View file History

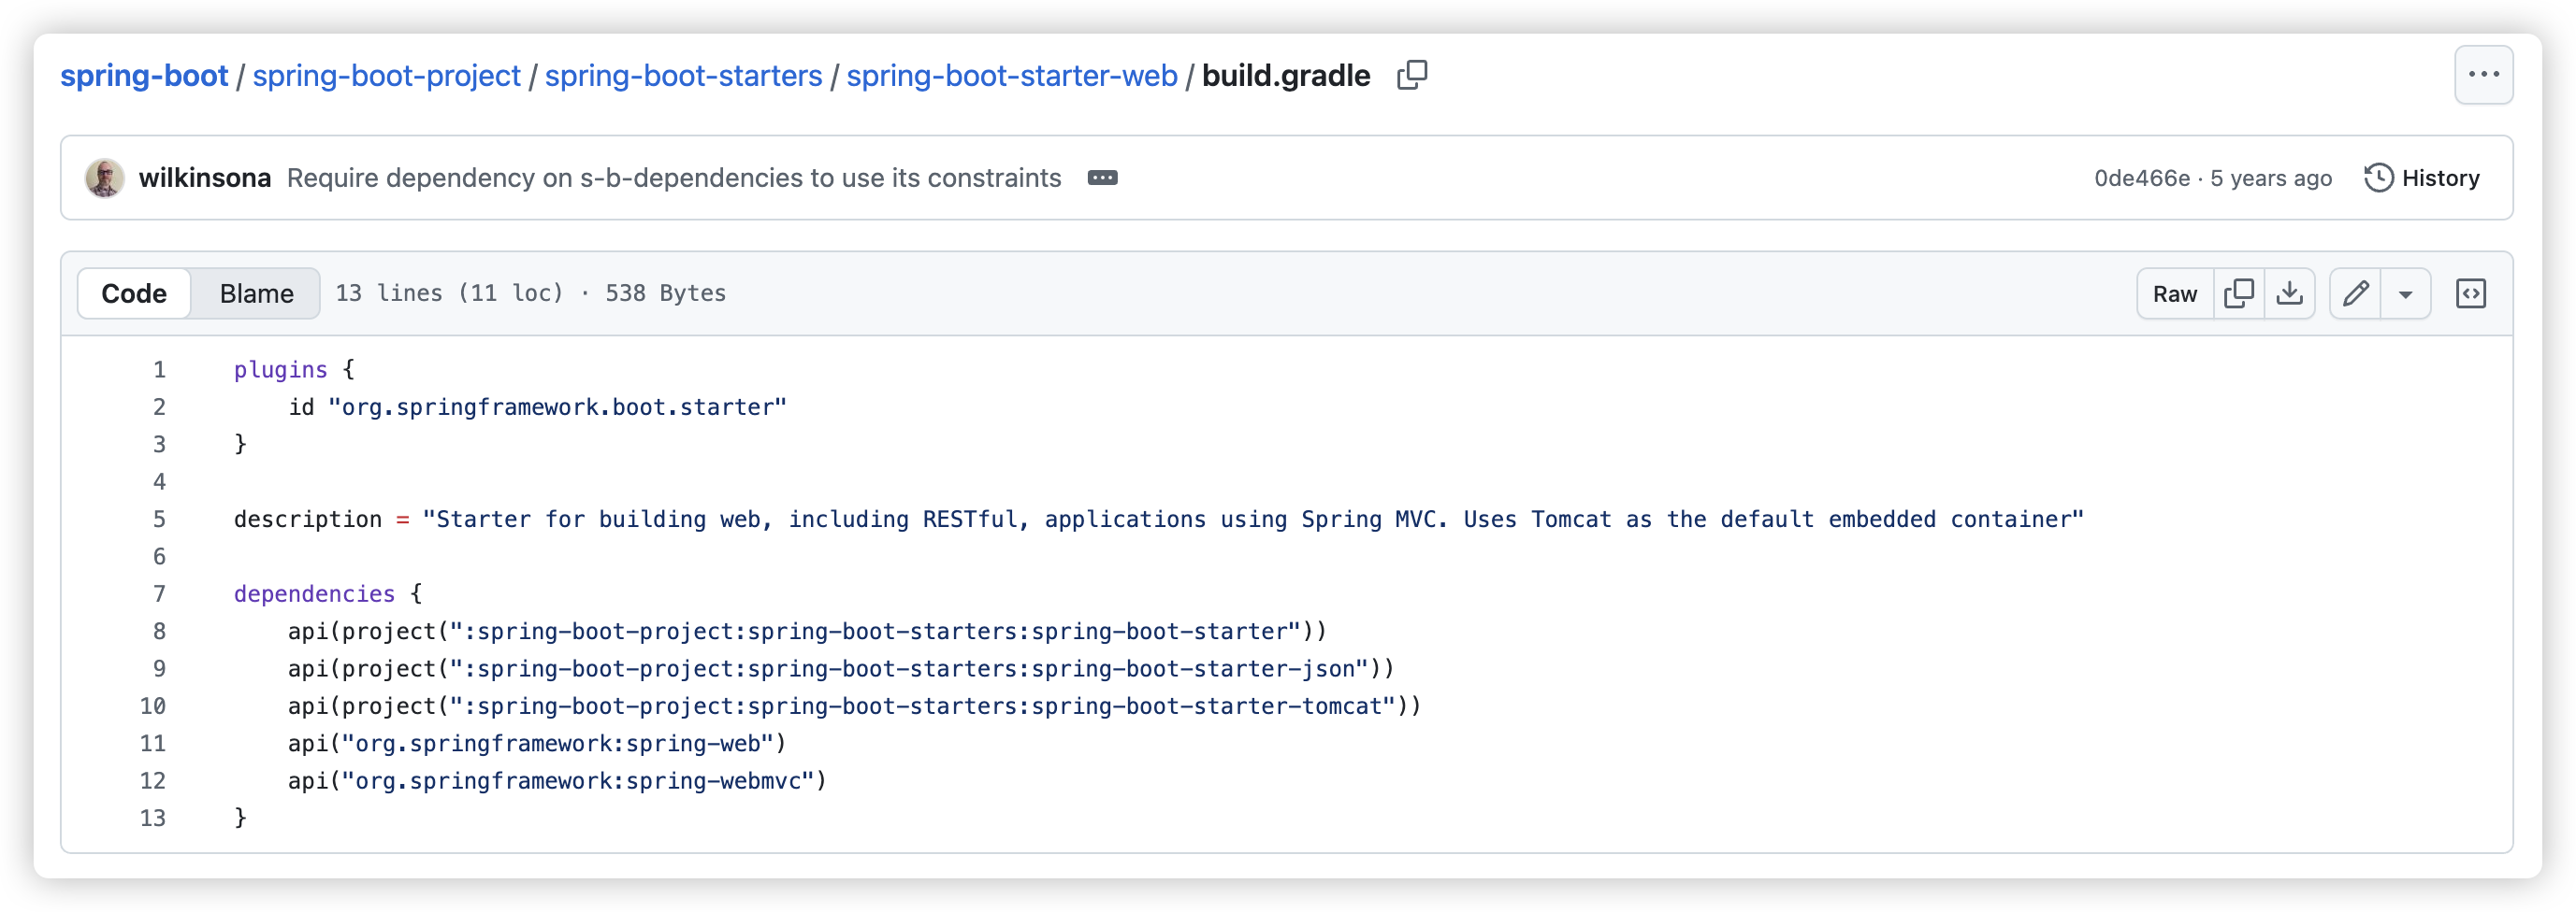tap(2421, 178)
